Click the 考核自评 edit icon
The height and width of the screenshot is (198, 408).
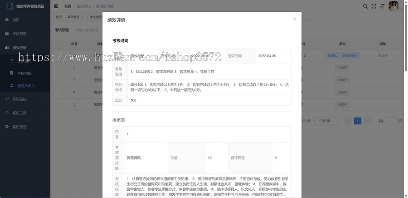(x=11, y=61)
